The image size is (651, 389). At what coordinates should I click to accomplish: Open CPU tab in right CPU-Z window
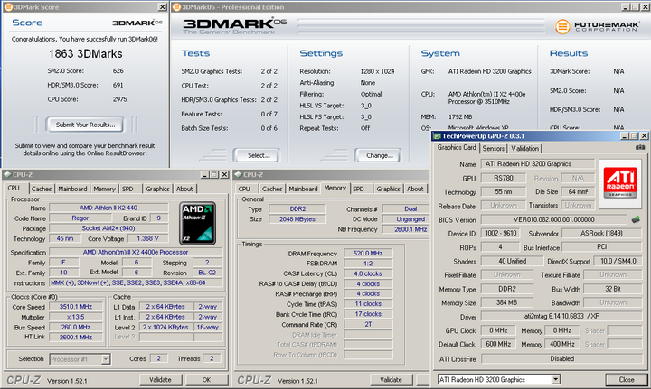[244, 189]
